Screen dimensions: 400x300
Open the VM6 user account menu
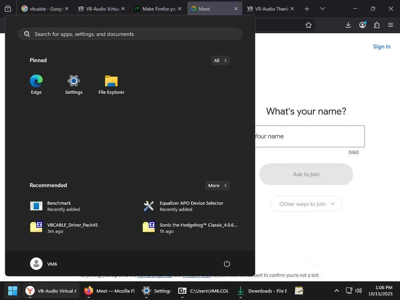[x=44, y=264]
